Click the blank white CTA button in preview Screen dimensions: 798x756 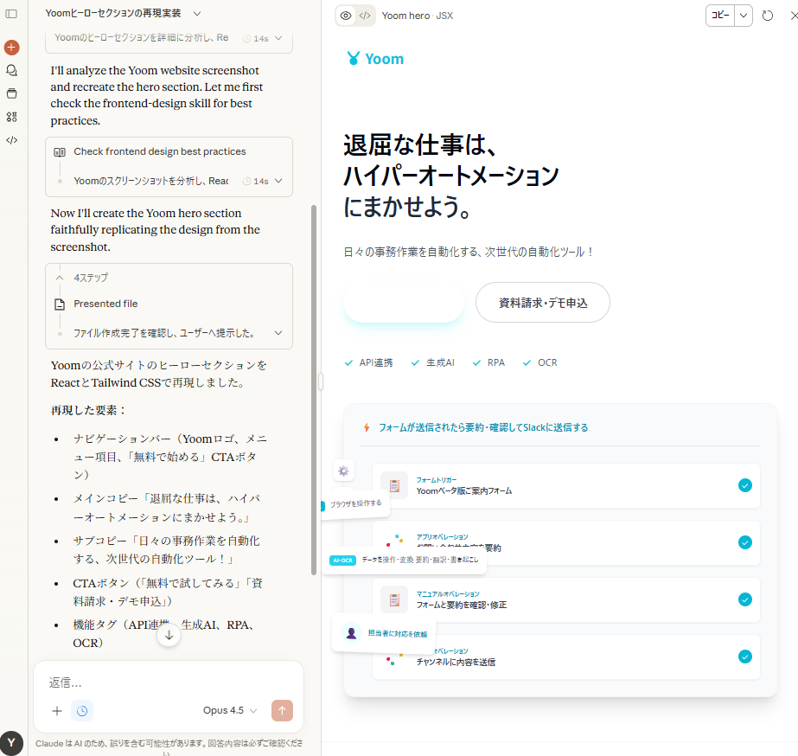[404, 303]
